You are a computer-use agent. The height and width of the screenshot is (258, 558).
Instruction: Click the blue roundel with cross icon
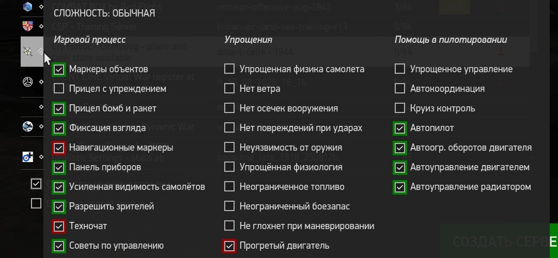(x=28, y=157)
